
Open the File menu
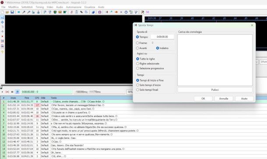(x=4, y=7)
